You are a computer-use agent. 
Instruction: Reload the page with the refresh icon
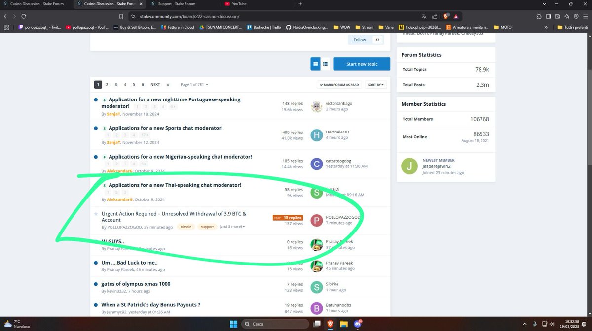(x=24, y=16)
